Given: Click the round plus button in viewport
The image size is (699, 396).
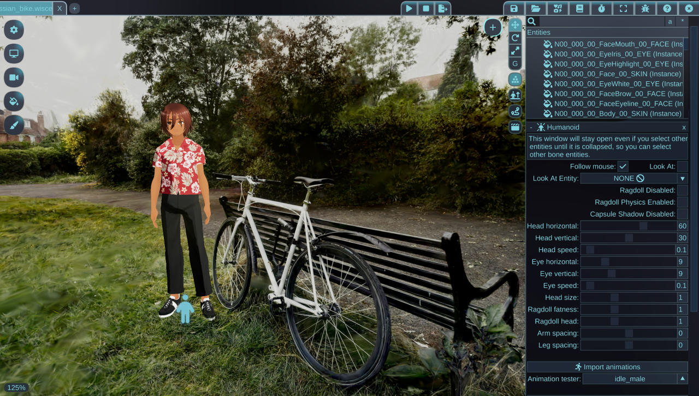Looking at the screenshot, I should point(493,27).
